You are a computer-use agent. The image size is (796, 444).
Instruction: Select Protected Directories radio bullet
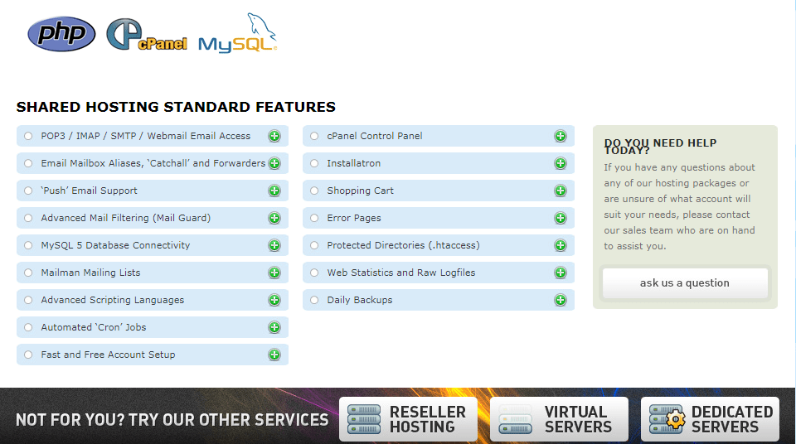point(314,245)
